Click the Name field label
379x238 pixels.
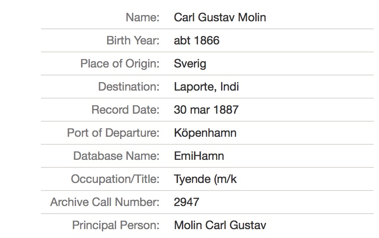[142, 18]
